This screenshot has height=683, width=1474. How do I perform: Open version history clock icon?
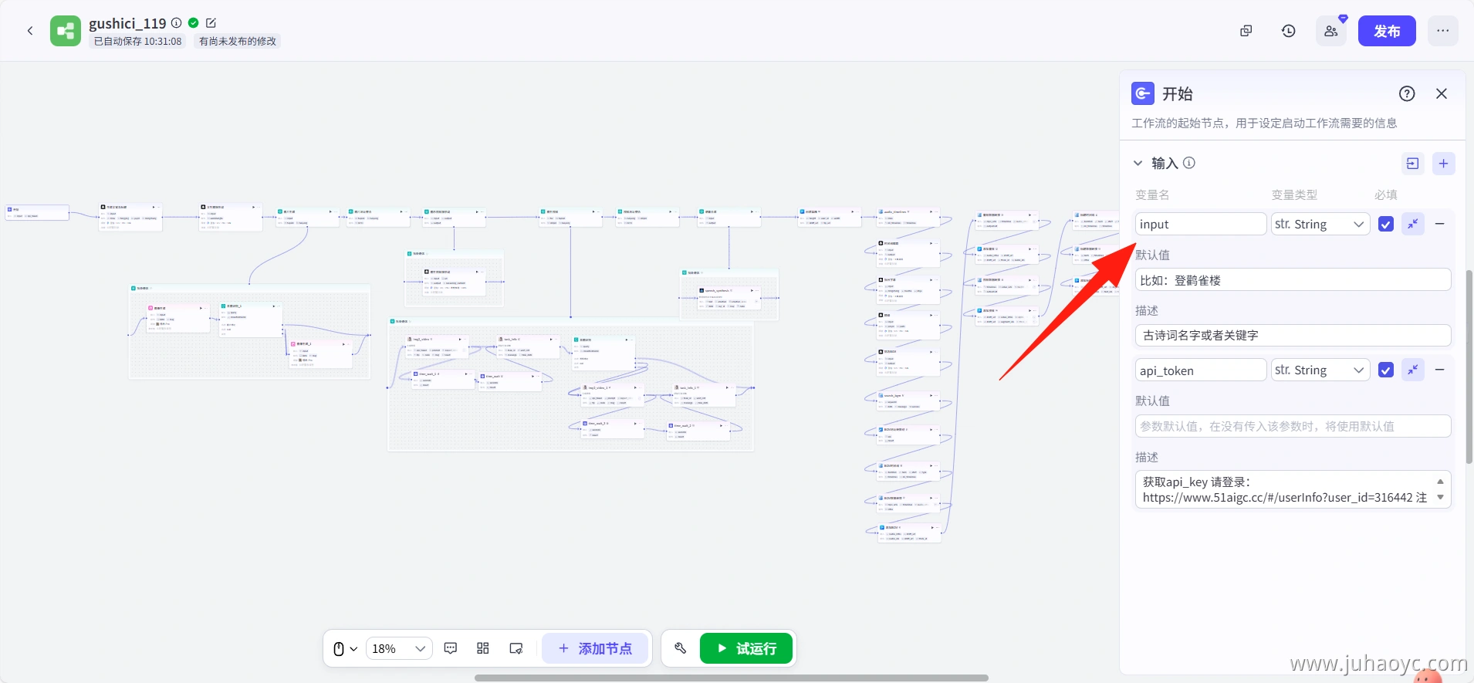click(x=1288, y=31)
